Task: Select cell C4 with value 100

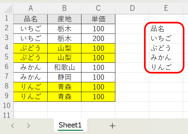Action: [x=98, y=48]
